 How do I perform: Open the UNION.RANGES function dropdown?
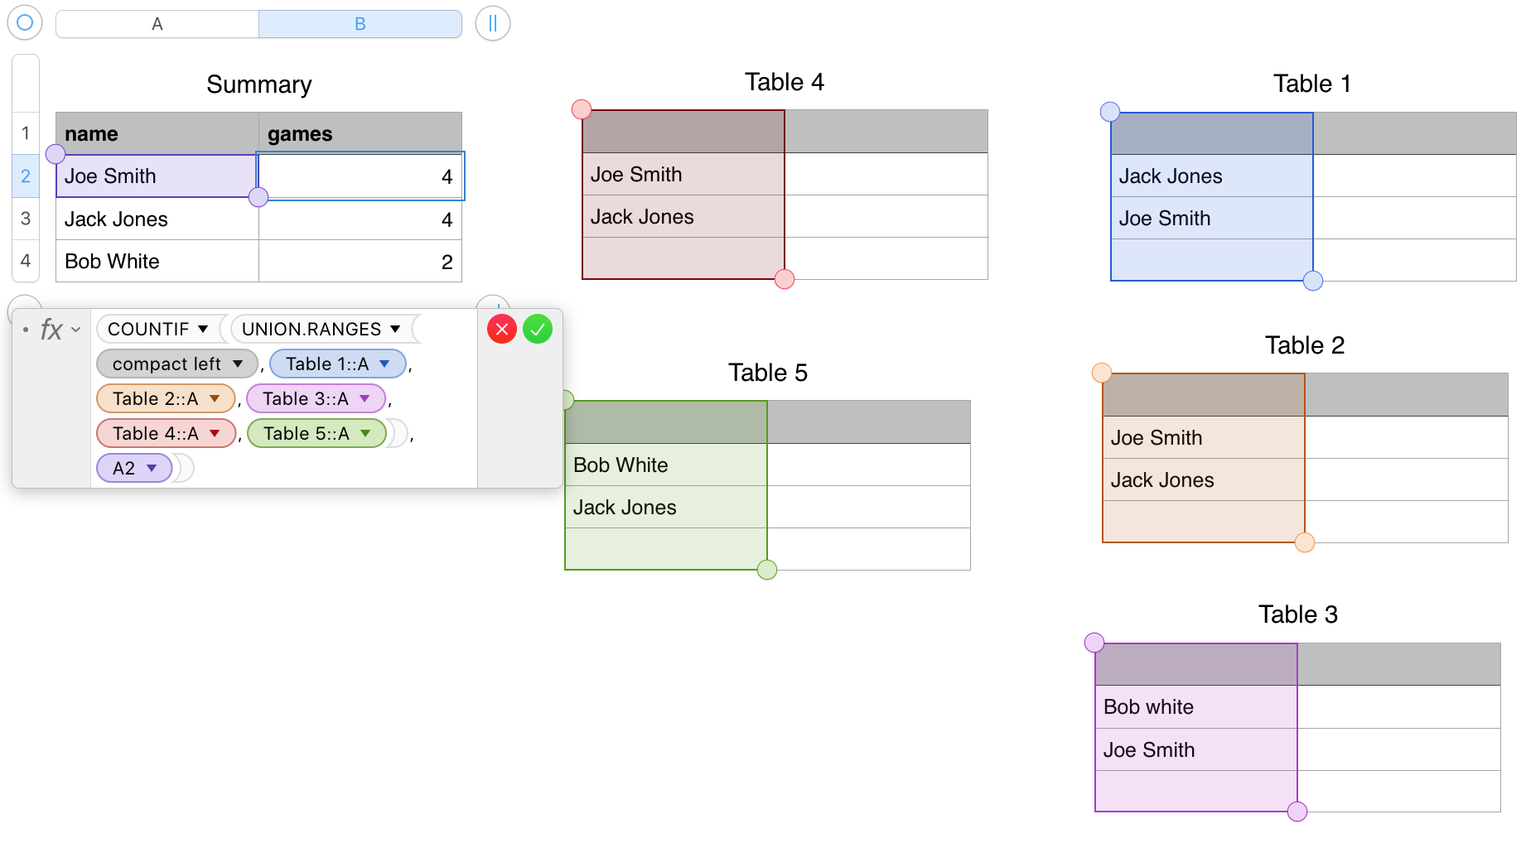(396, 329)
